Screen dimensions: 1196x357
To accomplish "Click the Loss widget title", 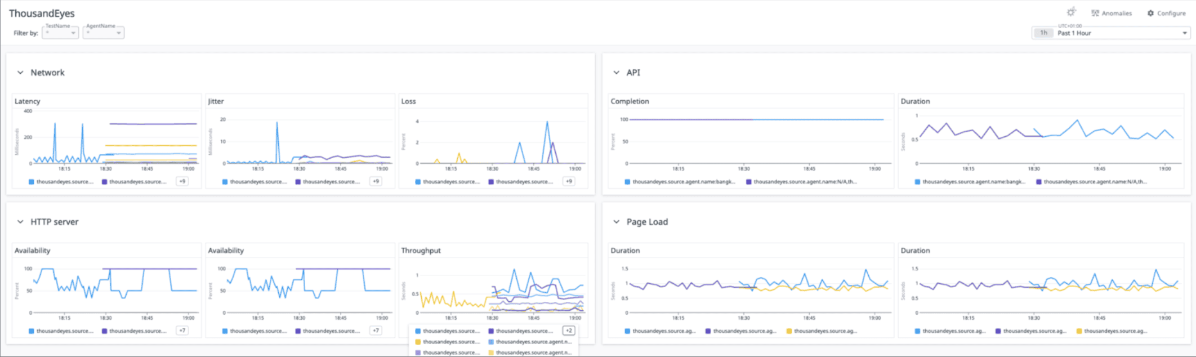I will [x=409, y=101].
